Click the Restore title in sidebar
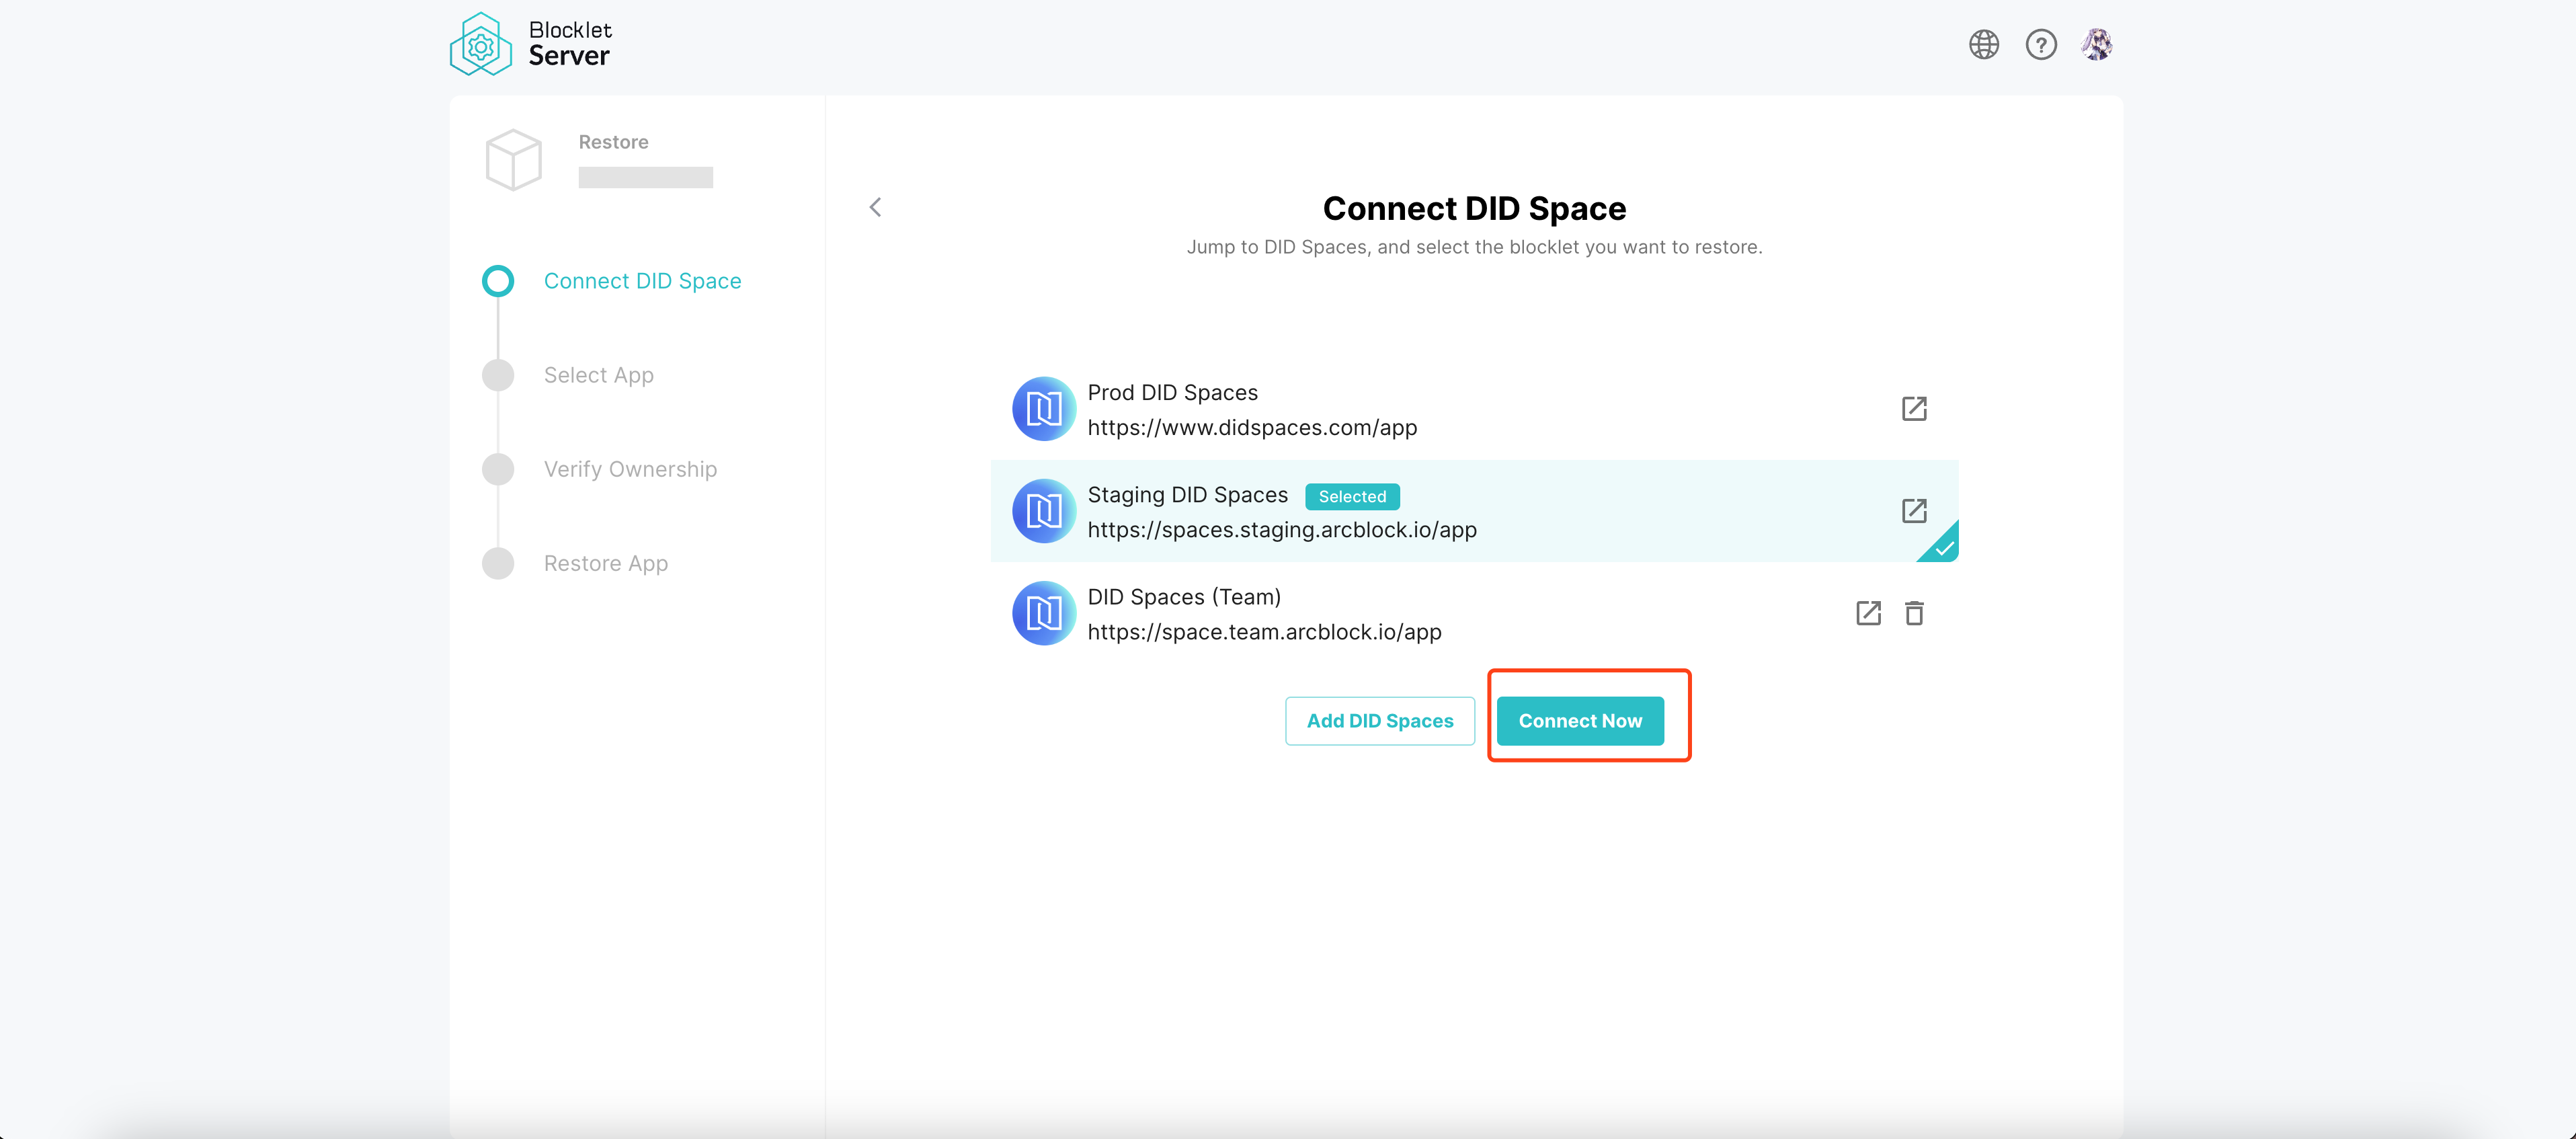Image resolution: width=2576 pixels, height=1139 pixels. point(613,142)
